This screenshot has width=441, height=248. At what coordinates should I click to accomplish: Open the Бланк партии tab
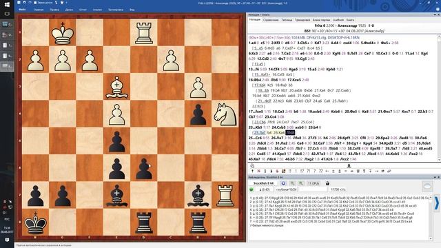click(321, 20)
